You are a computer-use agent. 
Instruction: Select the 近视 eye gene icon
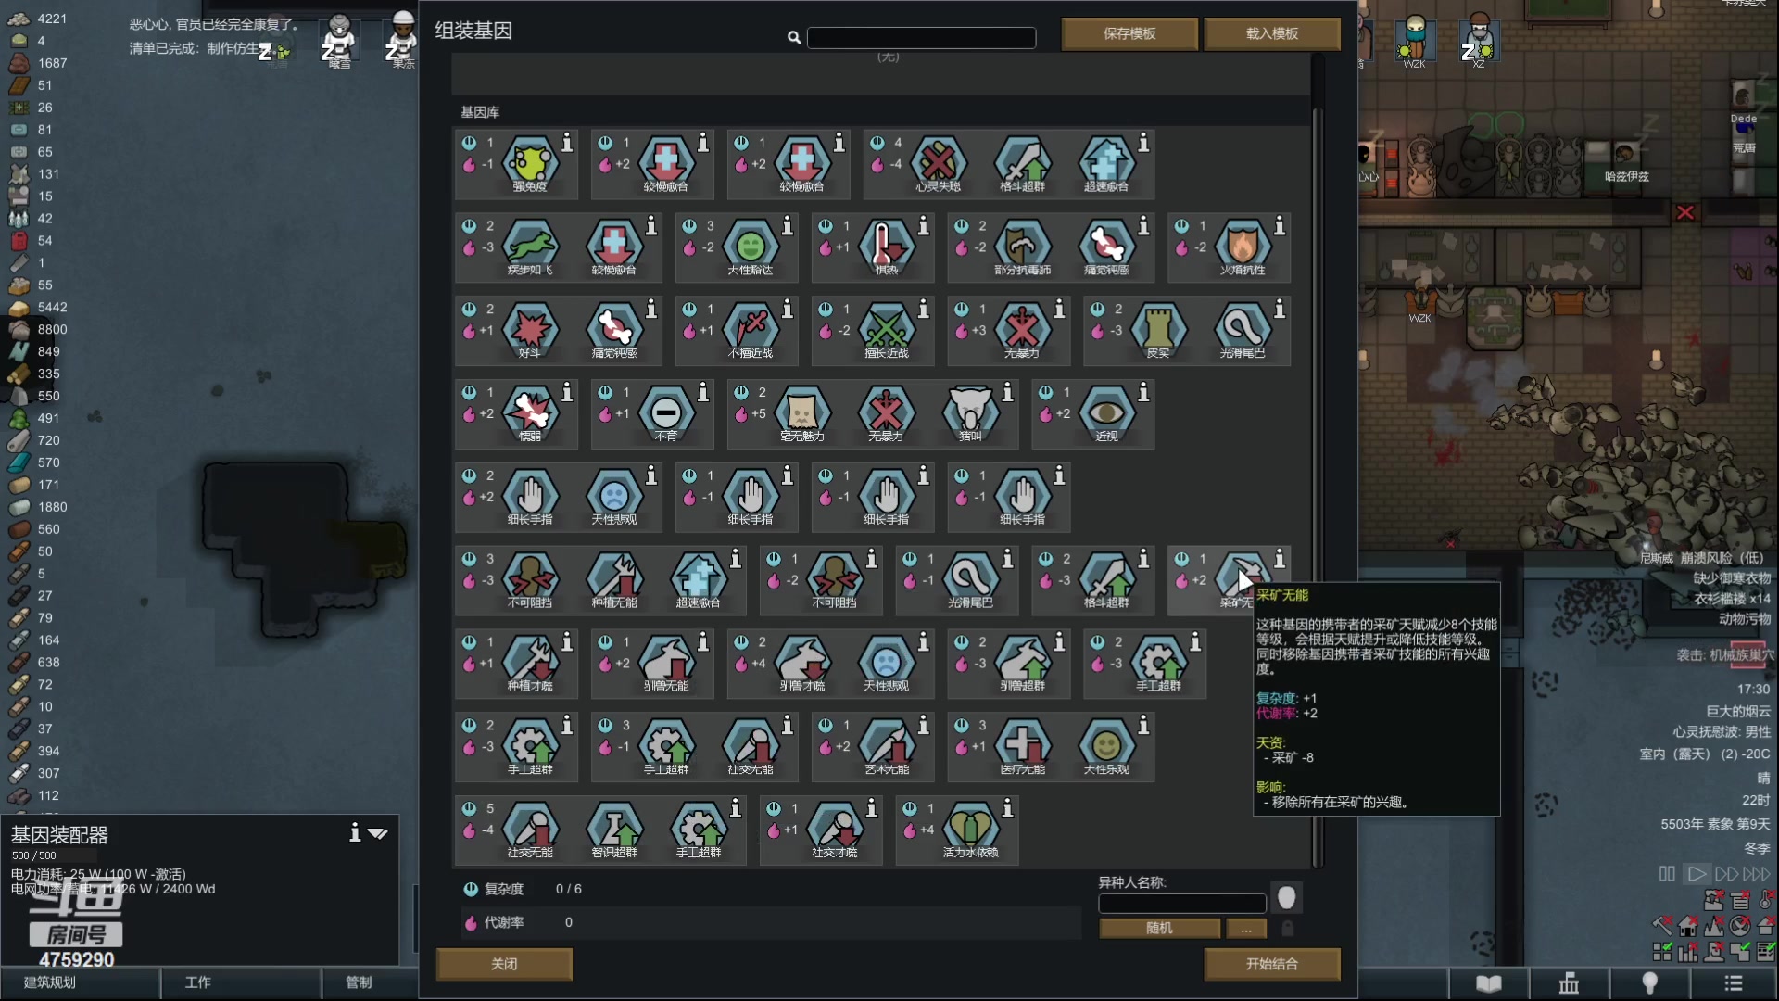point(1106,412)
